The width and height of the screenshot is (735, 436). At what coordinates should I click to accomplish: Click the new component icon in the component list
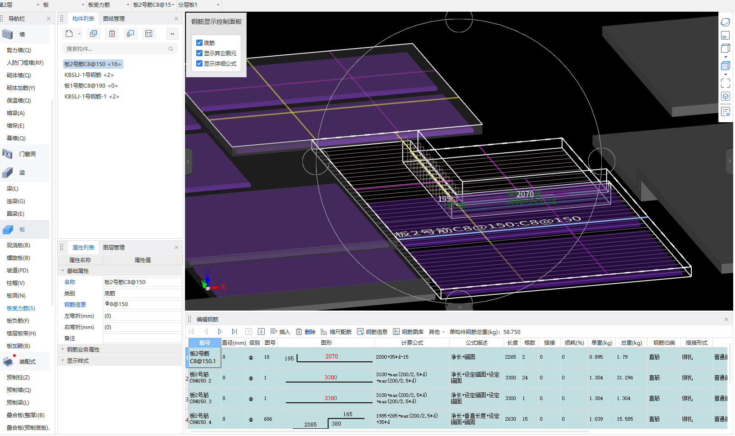(x=69, y=34)
